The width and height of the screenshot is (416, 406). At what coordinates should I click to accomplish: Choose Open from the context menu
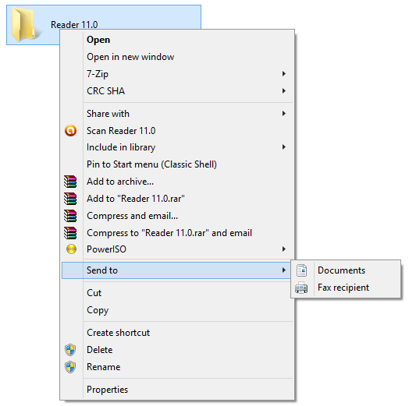pyautogui.click(x=177, y=40)
